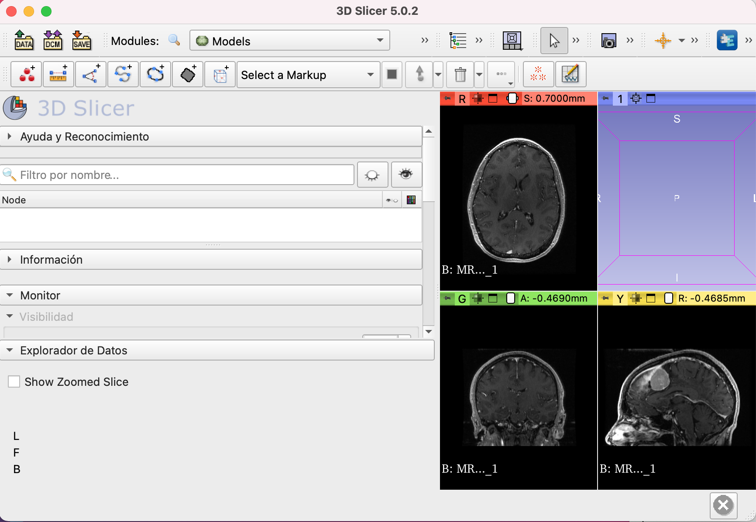Click the color column header in Node table
Image resolution: width=756 pixels, height=522 pixels.
click(x=411, y=200)
